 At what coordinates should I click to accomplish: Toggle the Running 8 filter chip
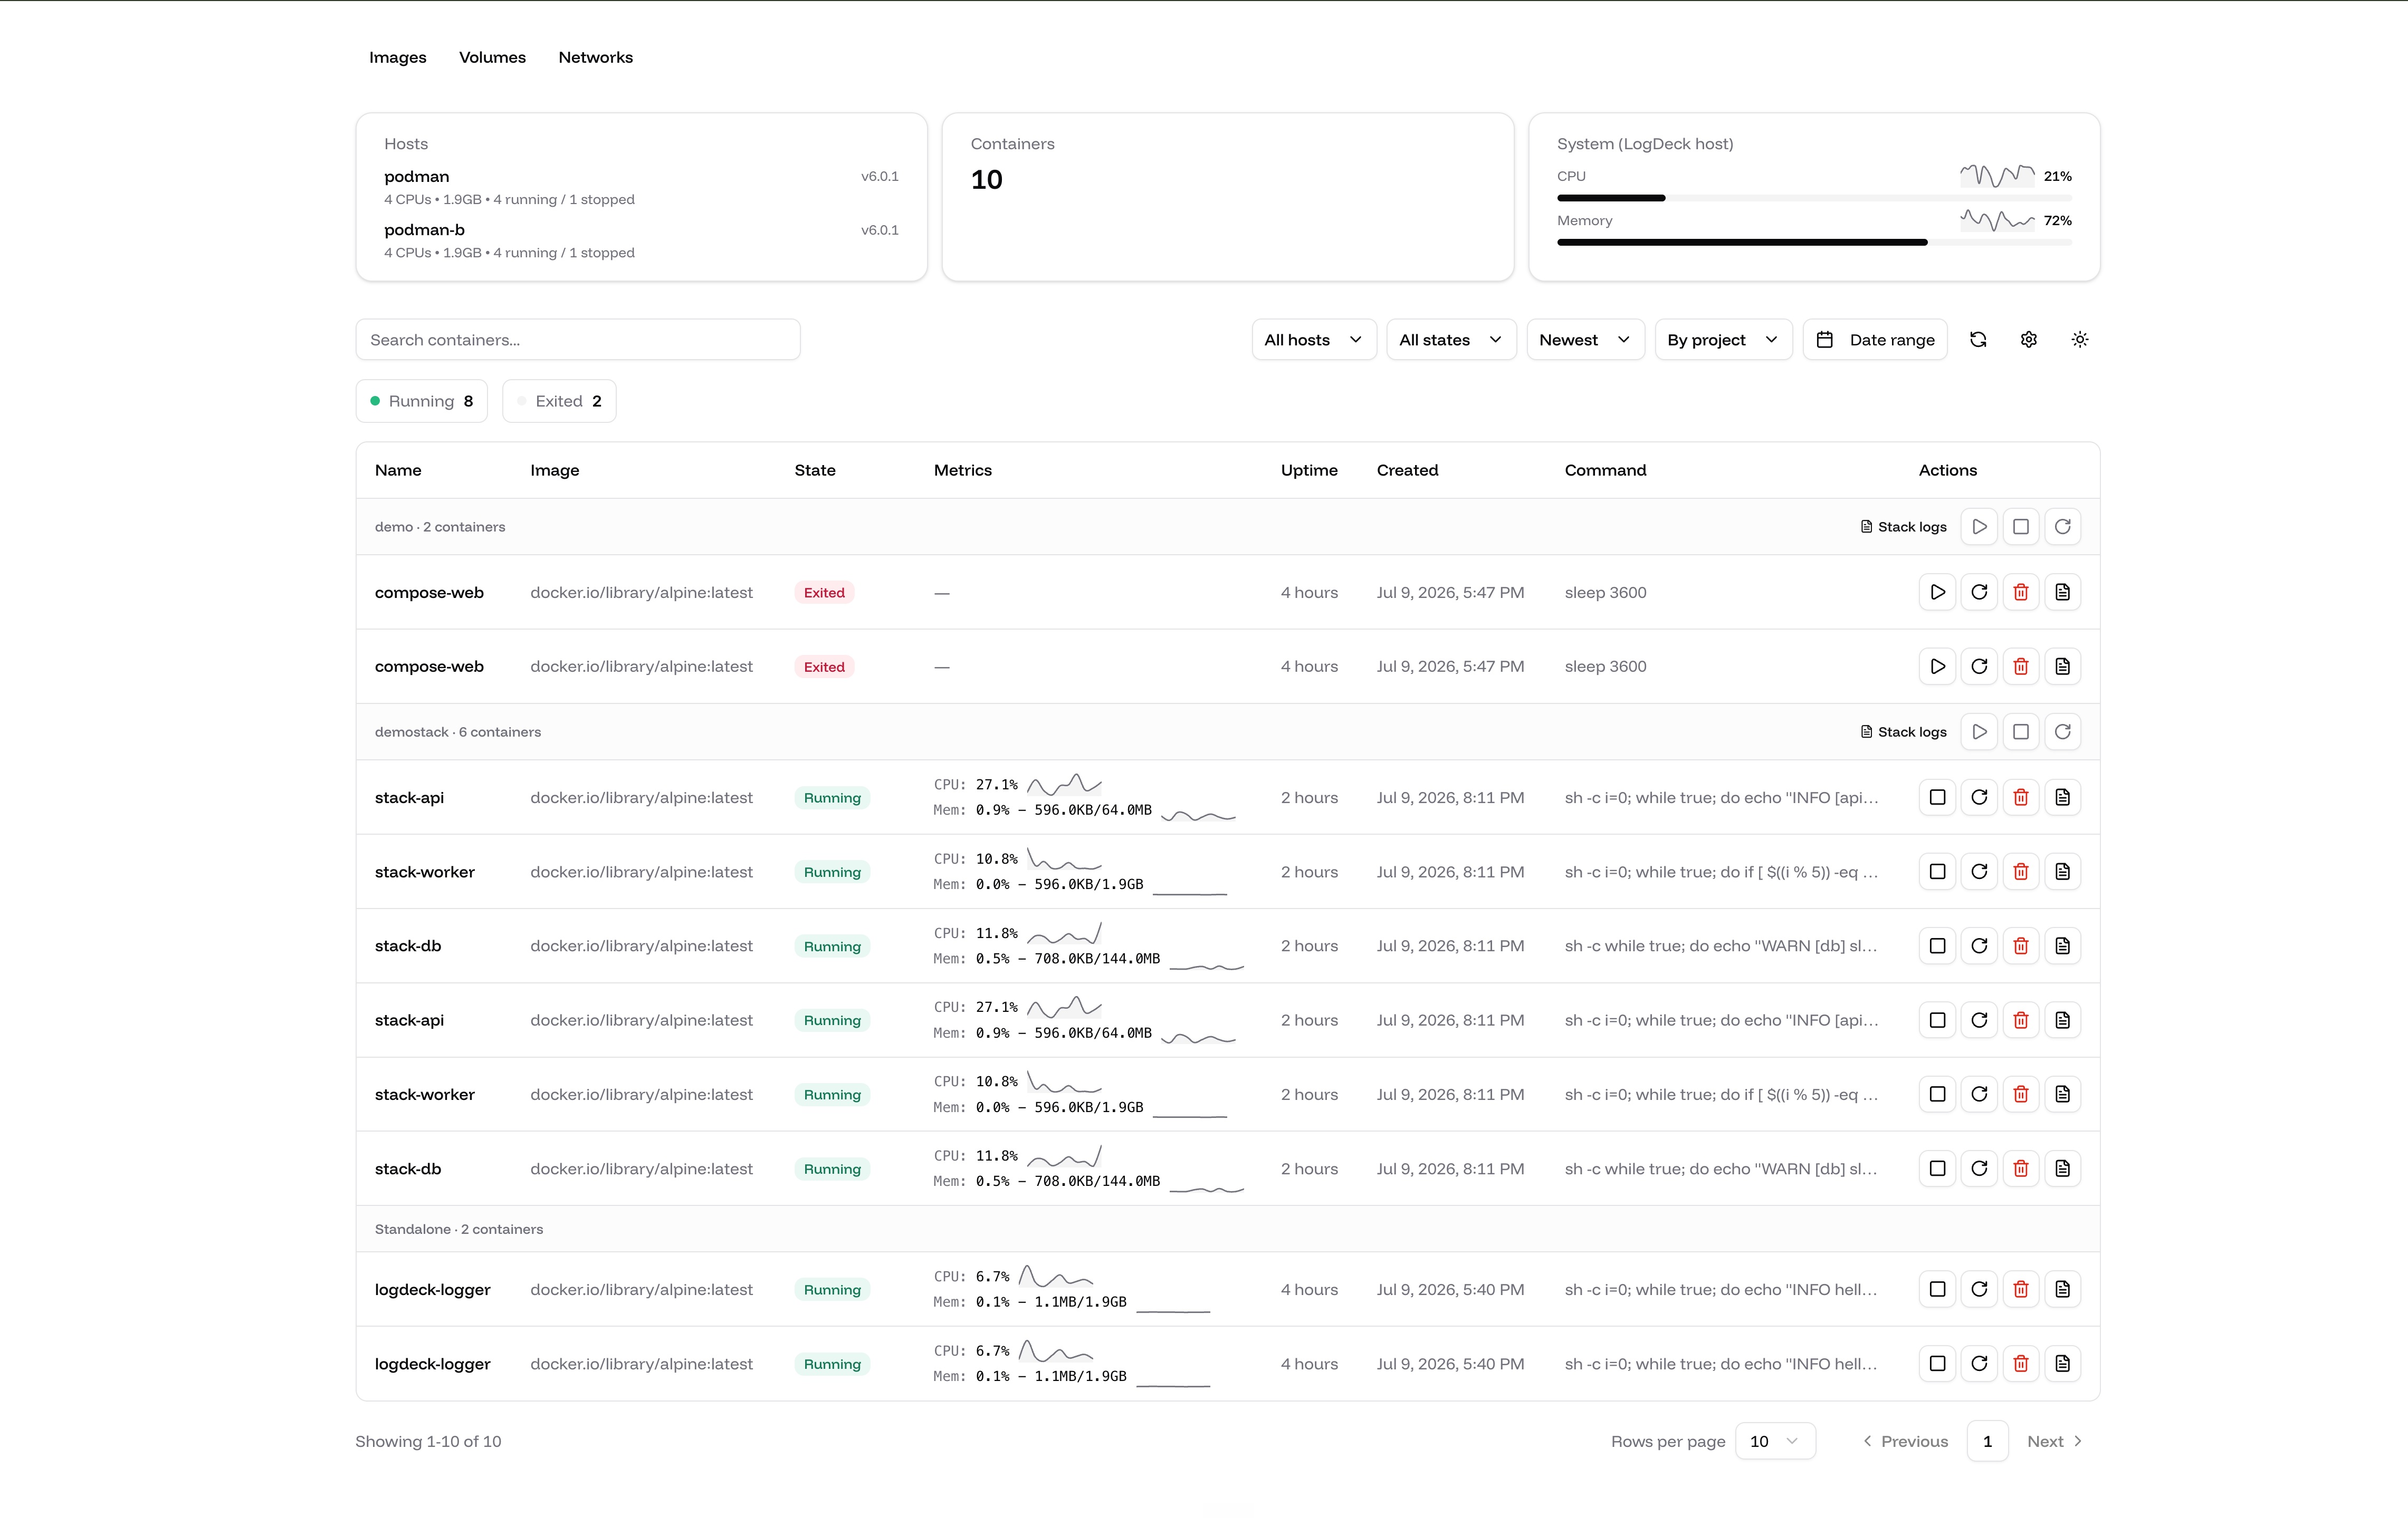coord(421,401)
